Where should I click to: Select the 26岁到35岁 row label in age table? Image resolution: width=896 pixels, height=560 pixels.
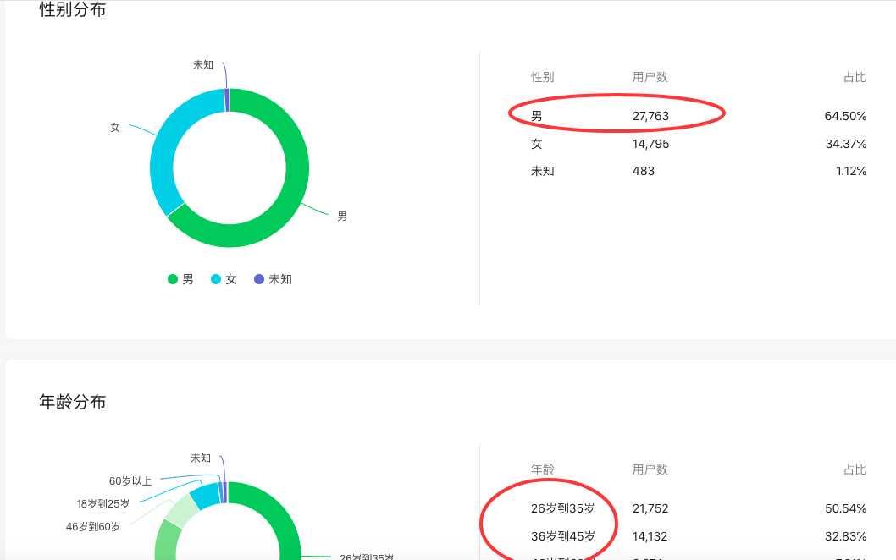coord(563,508)
